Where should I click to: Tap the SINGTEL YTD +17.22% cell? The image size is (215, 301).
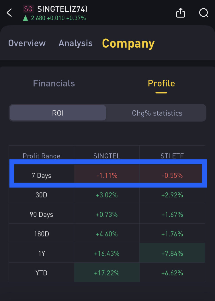click(x=107, y=273)
